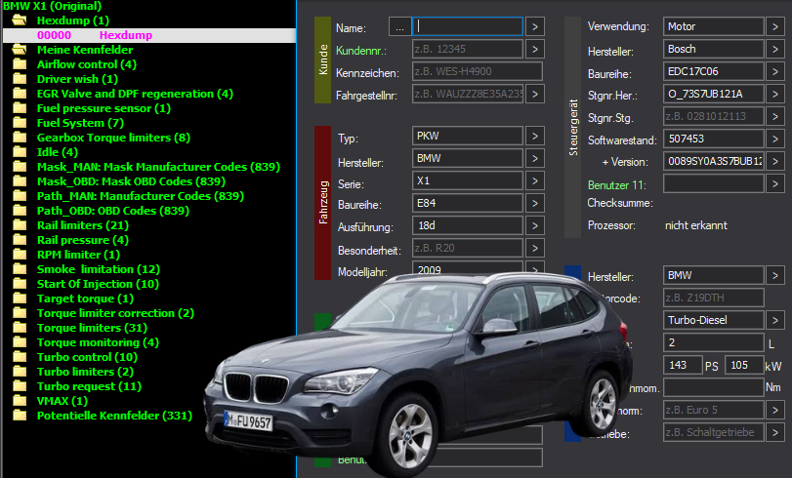792x478 pixels.
Task: Open the Schaltgetriebe arrow button
Action: [x=775, y=432]
